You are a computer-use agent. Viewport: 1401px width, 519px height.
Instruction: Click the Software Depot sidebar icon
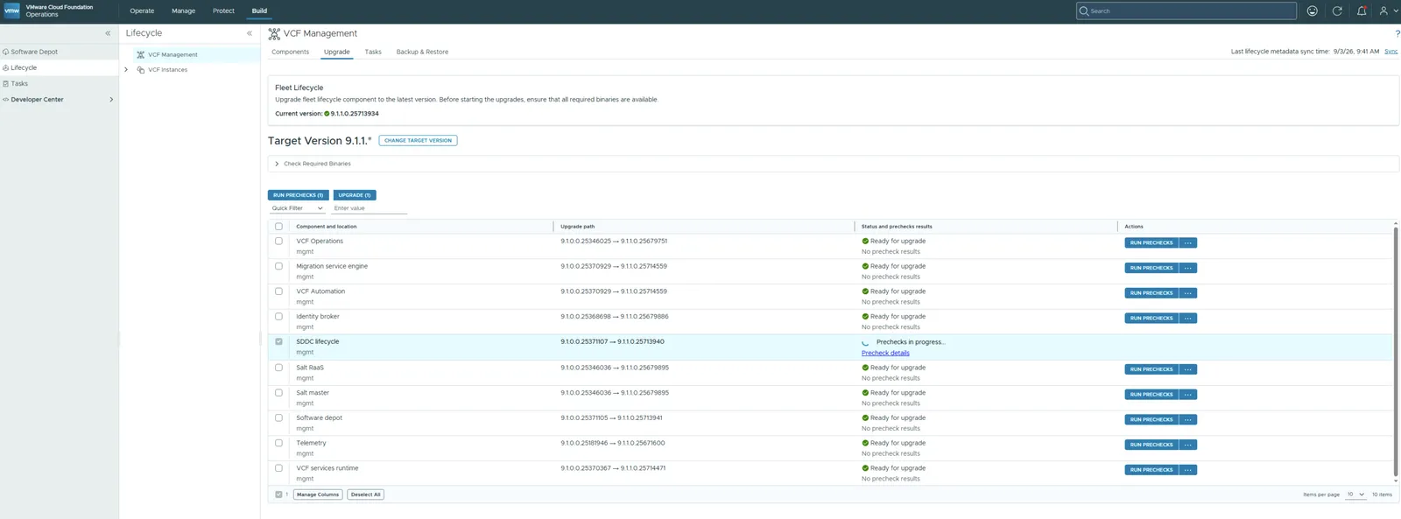point(5,52)
